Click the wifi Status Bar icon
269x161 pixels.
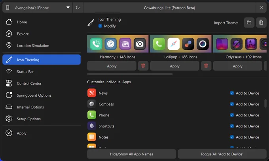coord(9,71)
